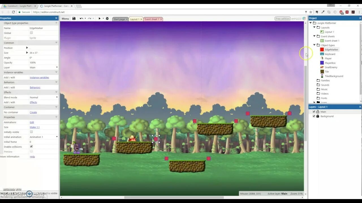Open the Instance variables link
362x203 pixels.
(x=39, y=78)
